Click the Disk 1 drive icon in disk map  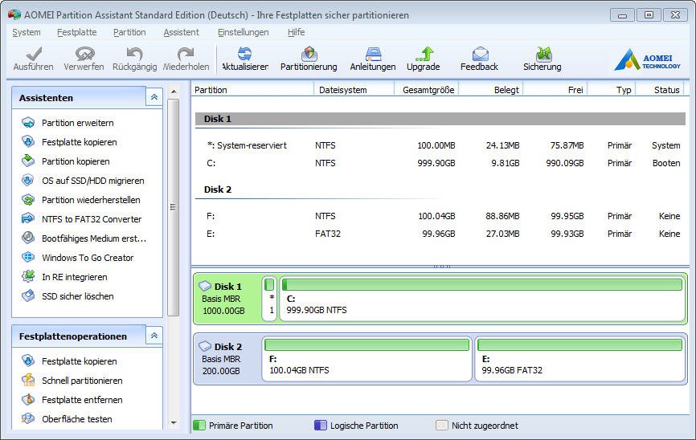tap(205, 286)
